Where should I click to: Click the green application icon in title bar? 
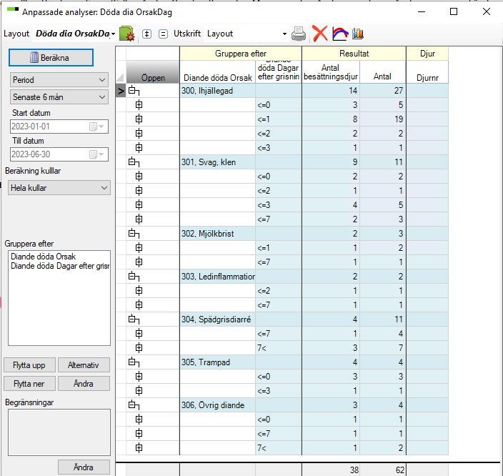tap(13, 9)
